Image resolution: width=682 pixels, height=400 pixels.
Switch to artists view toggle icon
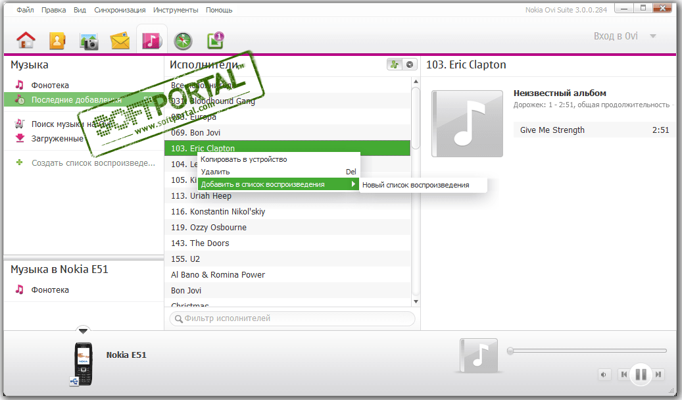coord(395,64)
